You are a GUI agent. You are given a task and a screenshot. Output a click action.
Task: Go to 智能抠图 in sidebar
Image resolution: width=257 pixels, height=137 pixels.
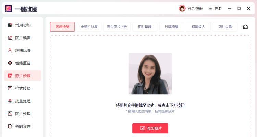point(23,63)
